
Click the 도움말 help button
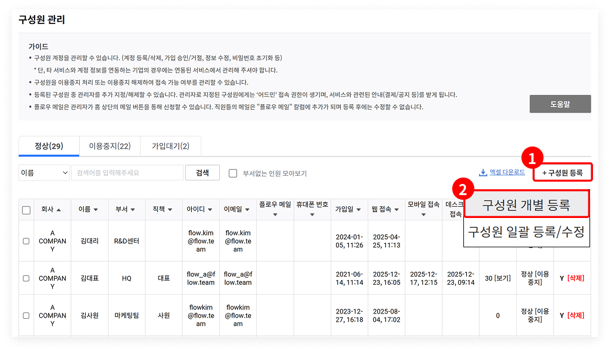[x=560, y=104]
